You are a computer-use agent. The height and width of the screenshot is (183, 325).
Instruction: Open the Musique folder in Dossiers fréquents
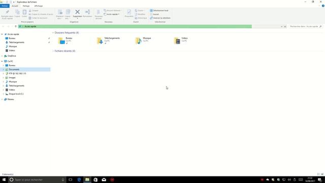point(143,41)
